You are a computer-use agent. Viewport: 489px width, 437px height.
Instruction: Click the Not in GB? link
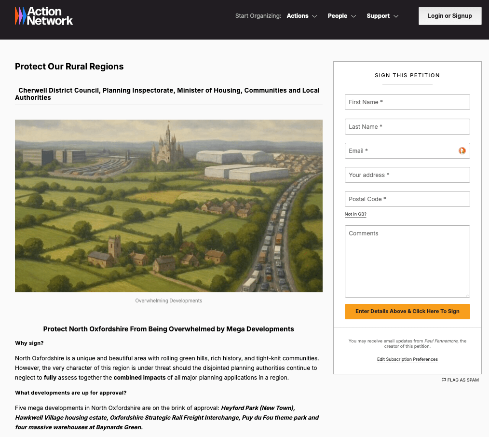(x=355, y=214)
